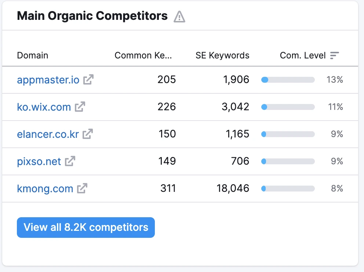The height and width of the screenshot is (272, 364).
Task: Click kmong.com 8% competition level bar
Action: 288,189
